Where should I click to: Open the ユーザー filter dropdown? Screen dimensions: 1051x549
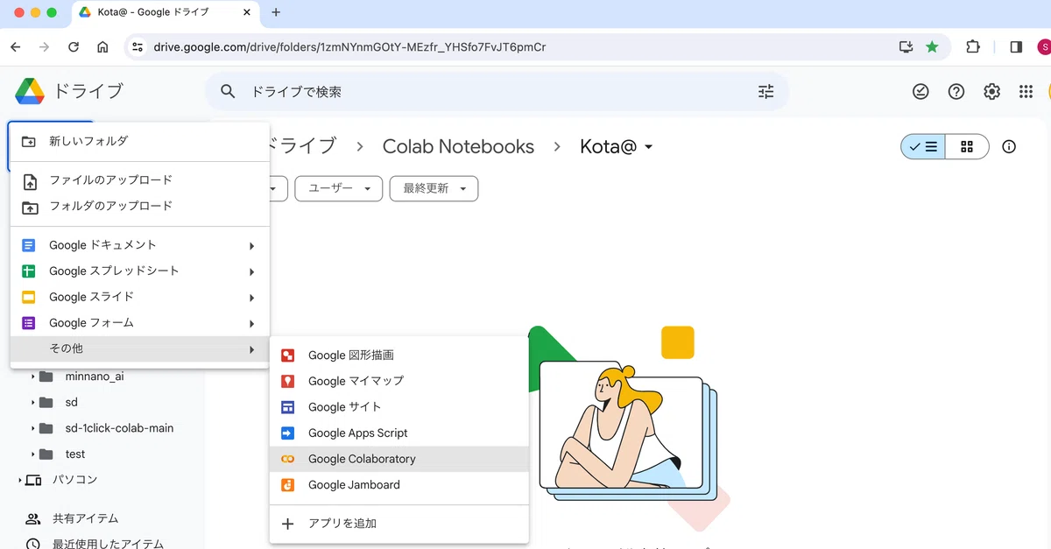click(x=339, y=188)
